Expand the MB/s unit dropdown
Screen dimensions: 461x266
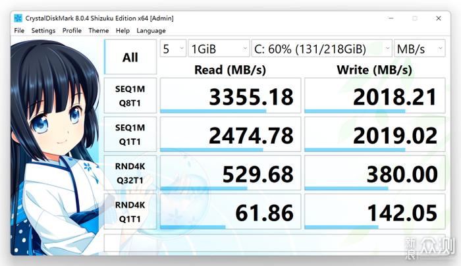tap(420, 49)
